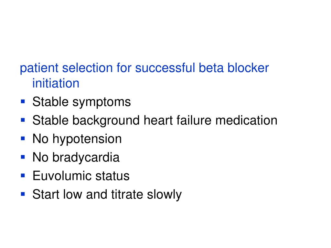Click the bullet square beside 'Stable background'

[x=23, y=120]
